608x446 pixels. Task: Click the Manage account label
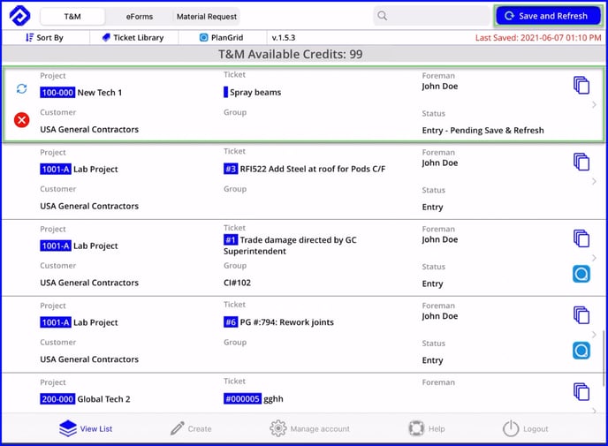[x=320, y=429]
